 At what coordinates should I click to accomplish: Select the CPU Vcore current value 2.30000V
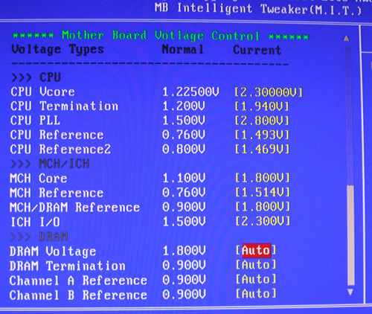point(269,92)
